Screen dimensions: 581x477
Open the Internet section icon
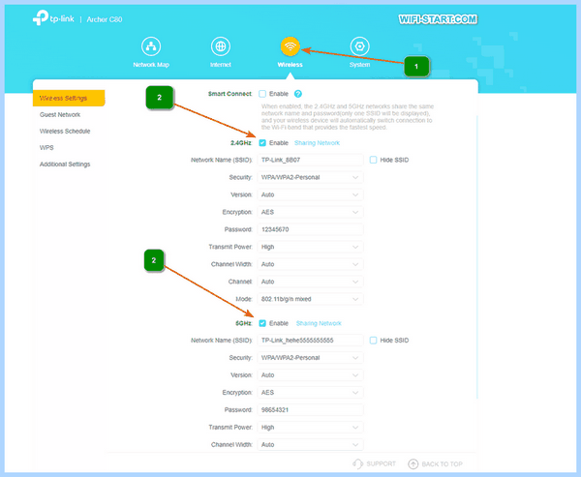point(221,46)
